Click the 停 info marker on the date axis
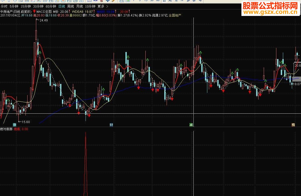This screenshot has height=196, width=301. (x=15, y=125)
